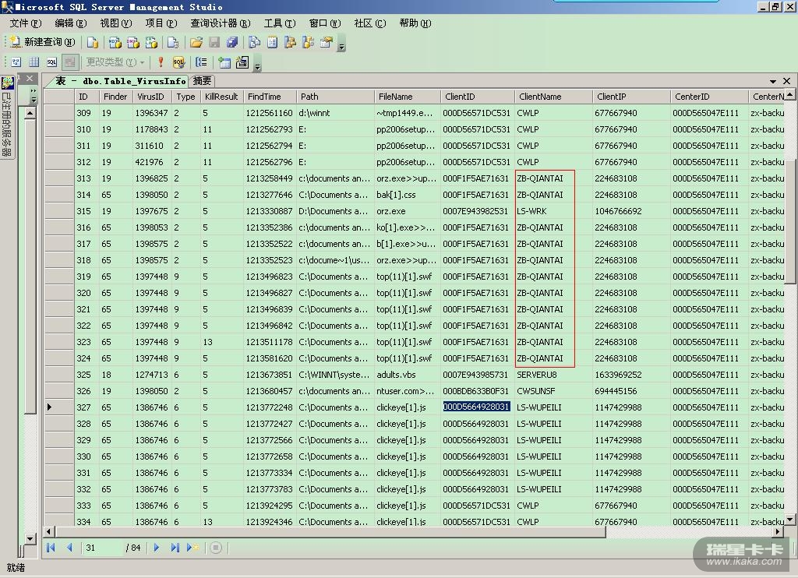This screenshot has height=578, width=798.
Task: Open the 查询设计器 menu
Action: [x=220, y=23]
